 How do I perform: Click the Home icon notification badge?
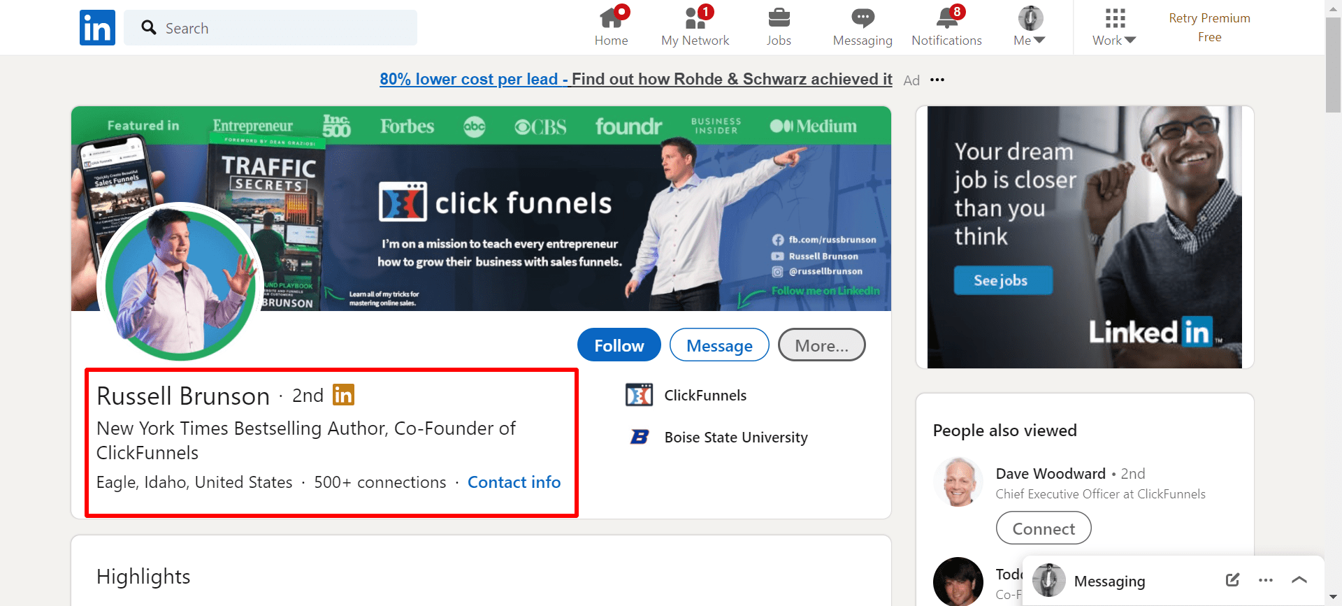621,12
